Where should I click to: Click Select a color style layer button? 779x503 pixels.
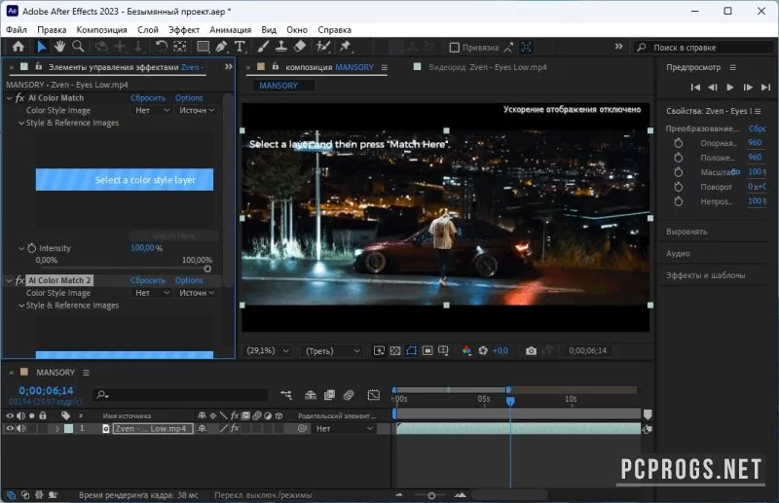[125, 180]
